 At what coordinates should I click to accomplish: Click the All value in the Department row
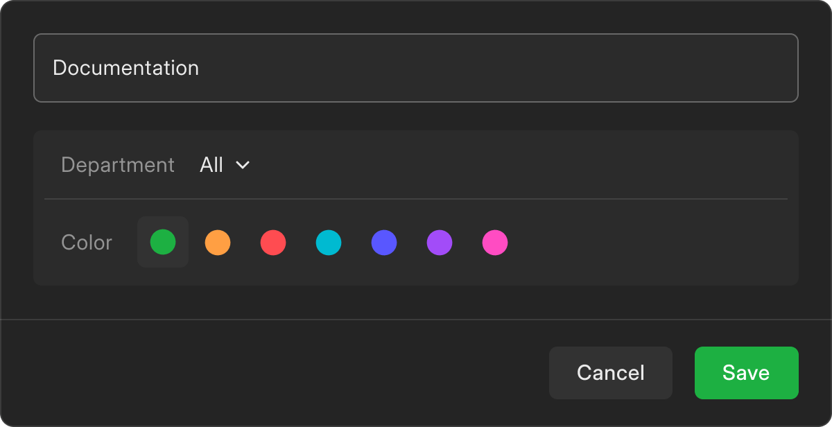coord(211,165)
